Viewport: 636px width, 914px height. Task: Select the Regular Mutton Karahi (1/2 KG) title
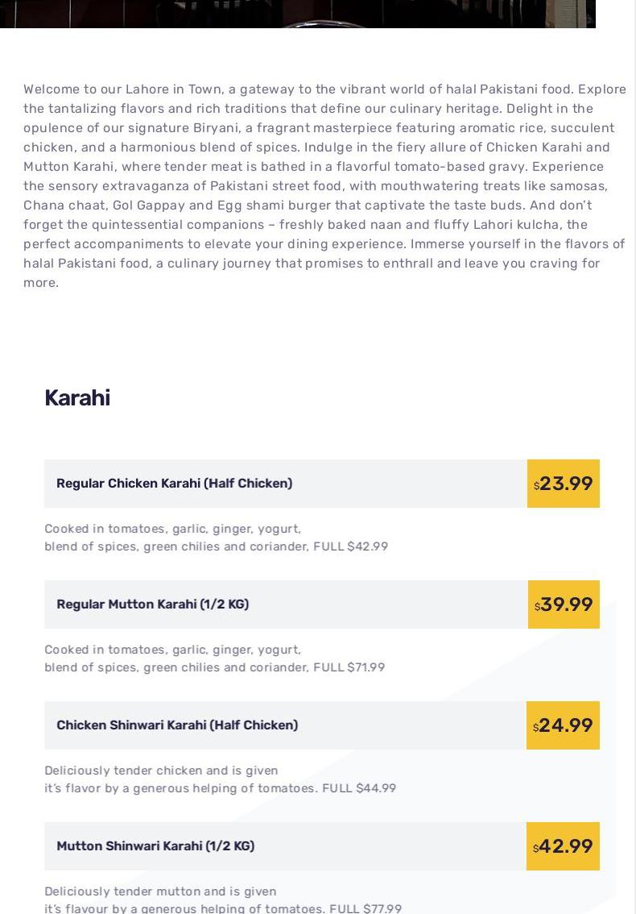(152, 604)
